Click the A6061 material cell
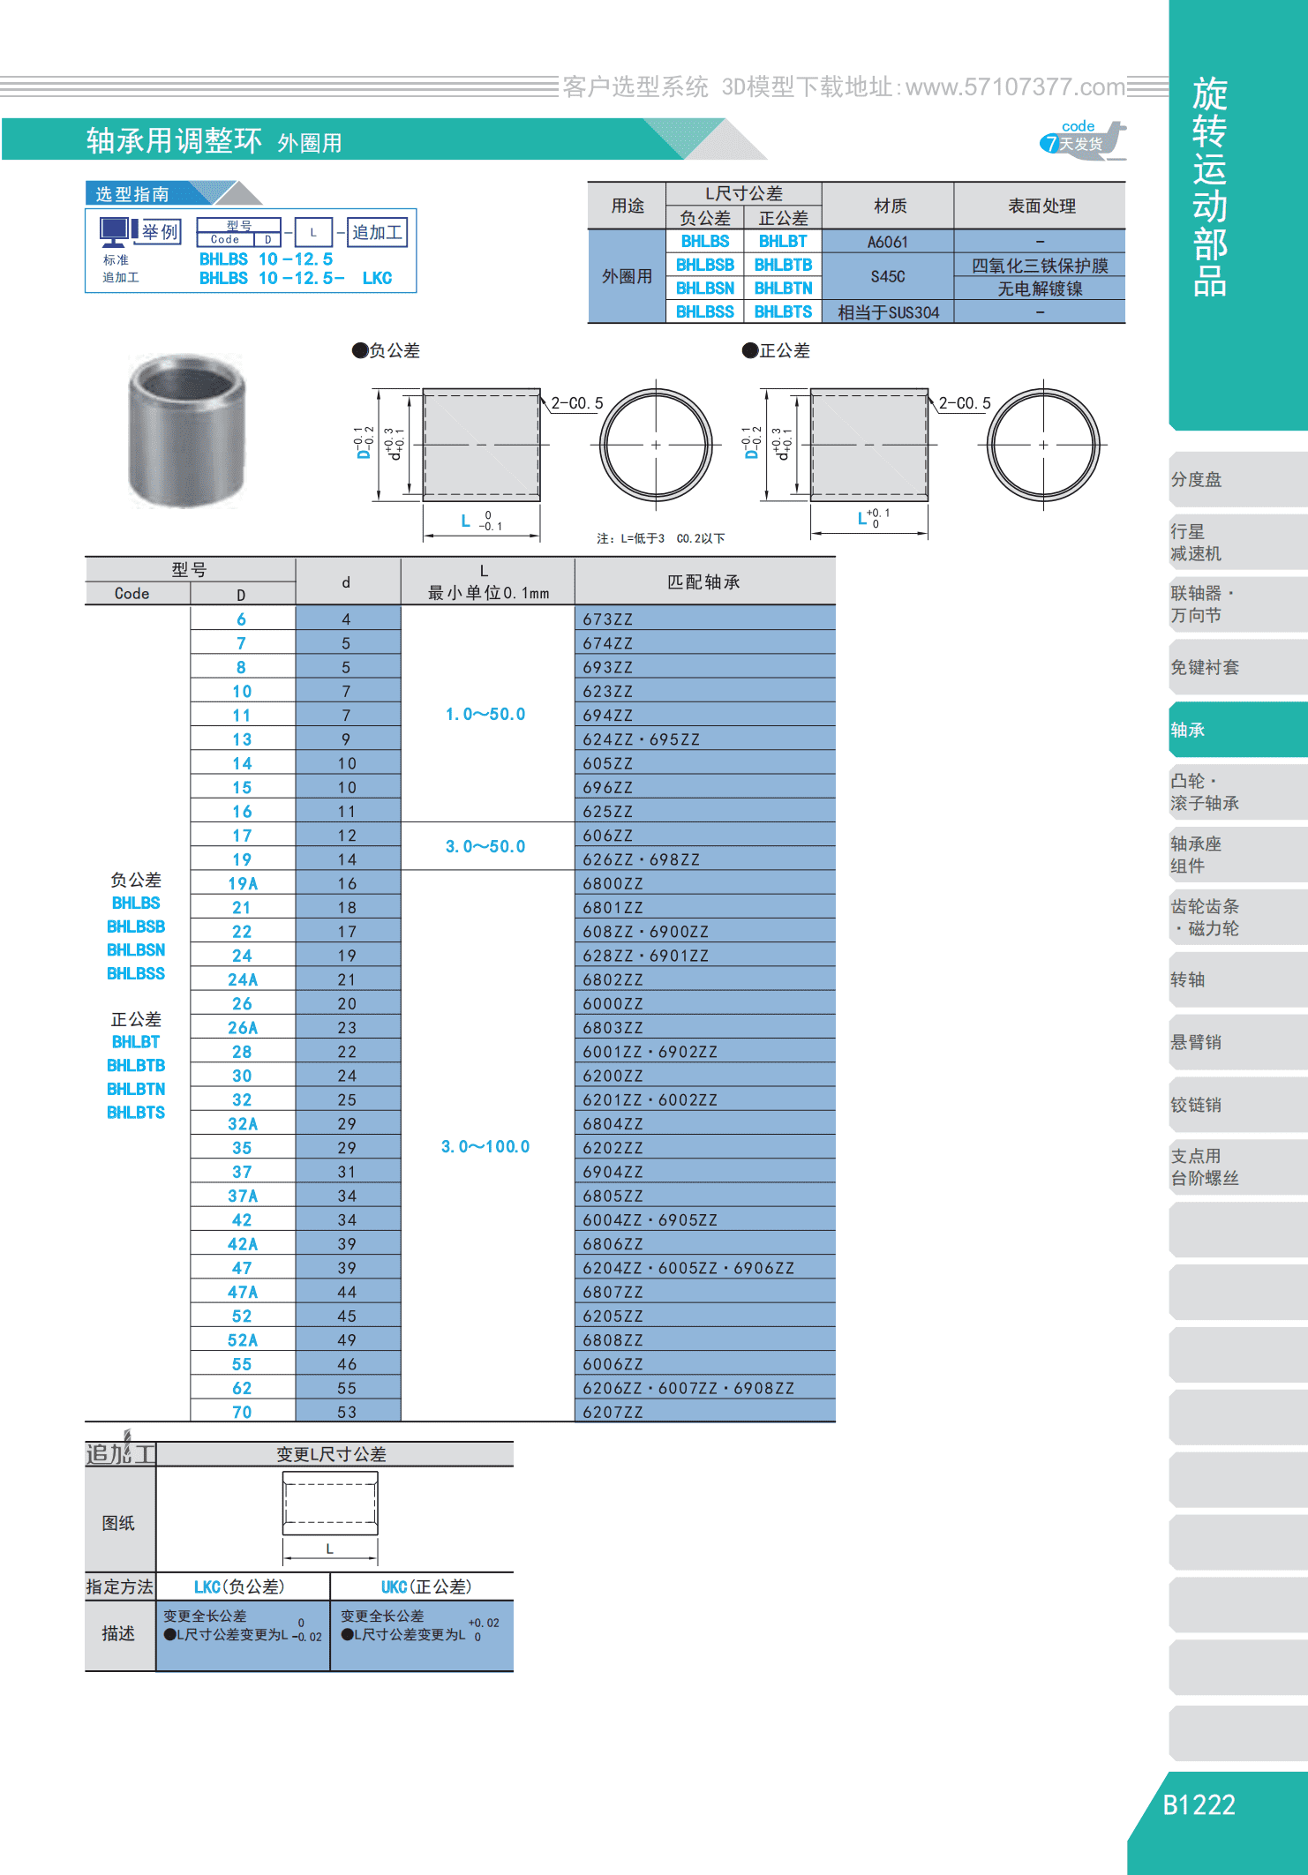This screenshot has height=1875, width=1308. (x=888, y=241)
